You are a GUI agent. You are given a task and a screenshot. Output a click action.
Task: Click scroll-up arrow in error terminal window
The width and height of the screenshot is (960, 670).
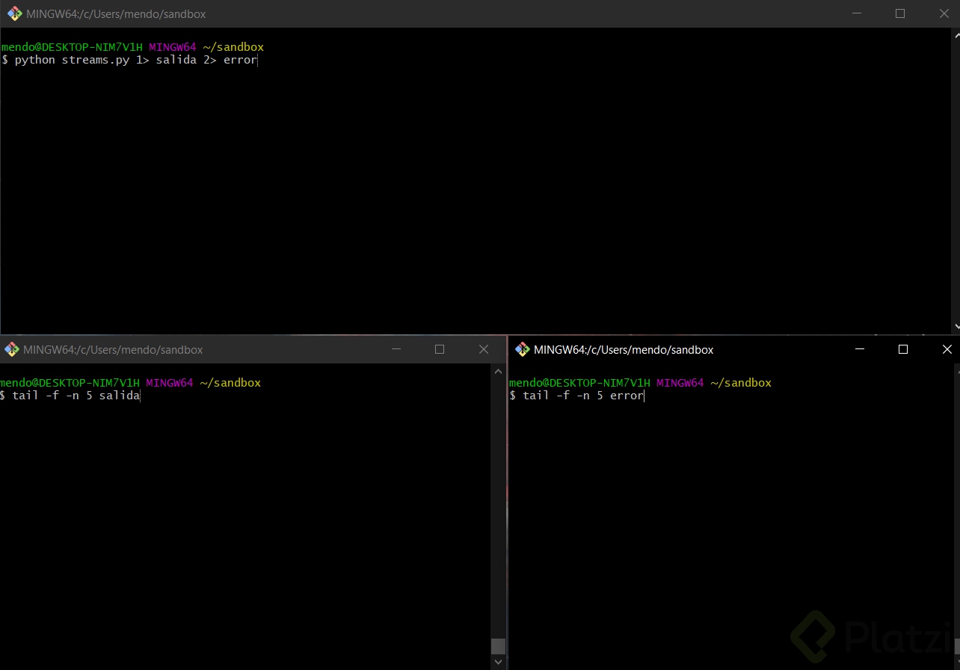(x=956, y=370)
